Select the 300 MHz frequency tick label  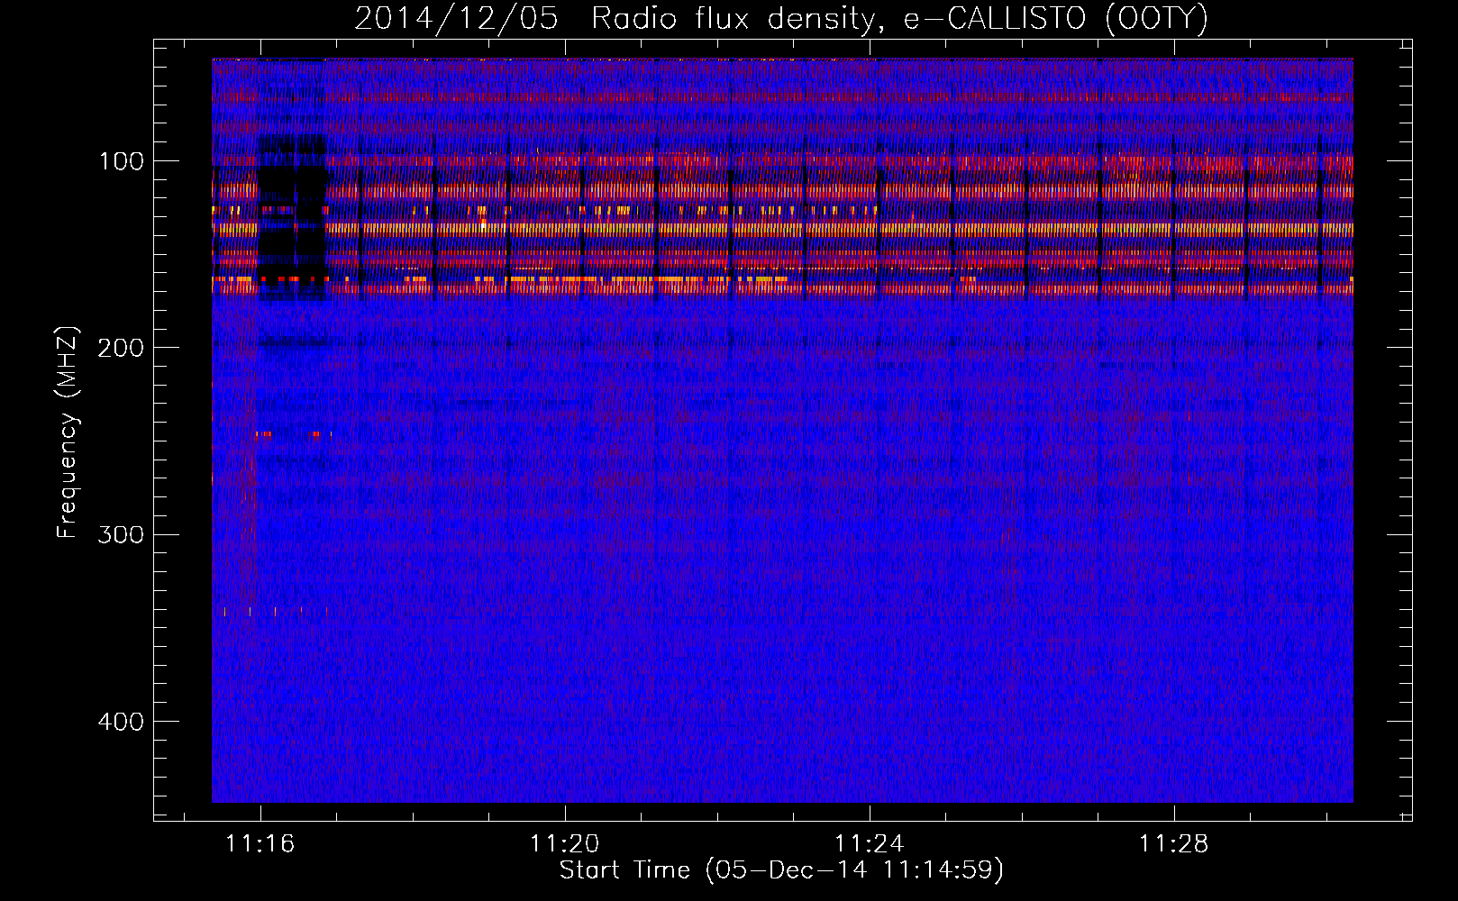(120, 534)
